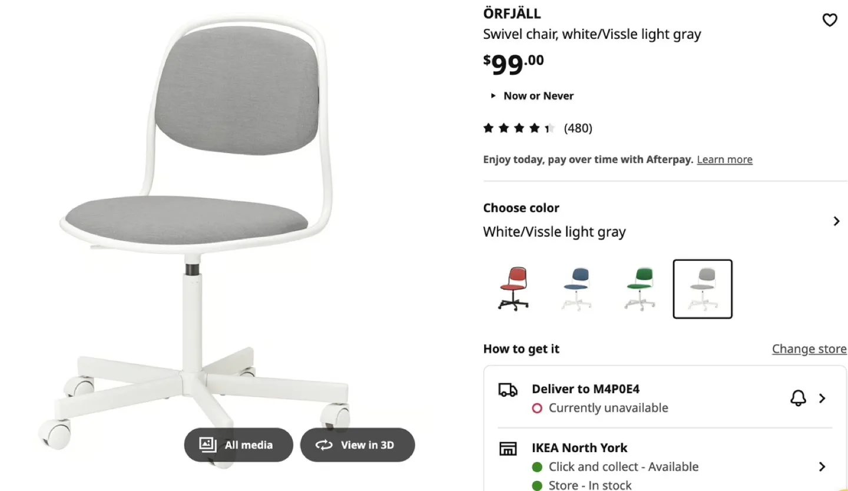Screen dimensions: 848x491
Task: Select the green chair color option
Action: (640, 289)
